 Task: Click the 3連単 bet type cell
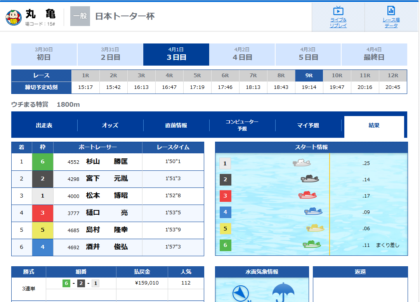point(29,288)
